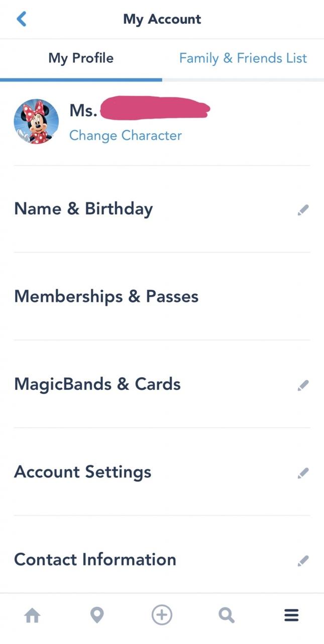Tap the My Account page title
Image resolution: width=324 pixels, height=644 pixels.
coord(162,19)
